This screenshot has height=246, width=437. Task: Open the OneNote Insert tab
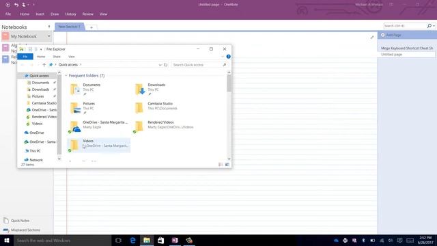tap(40, 14)
